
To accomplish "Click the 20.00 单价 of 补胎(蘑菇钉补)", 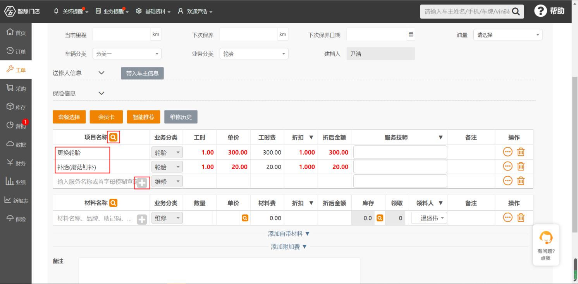I will (239, 167).
